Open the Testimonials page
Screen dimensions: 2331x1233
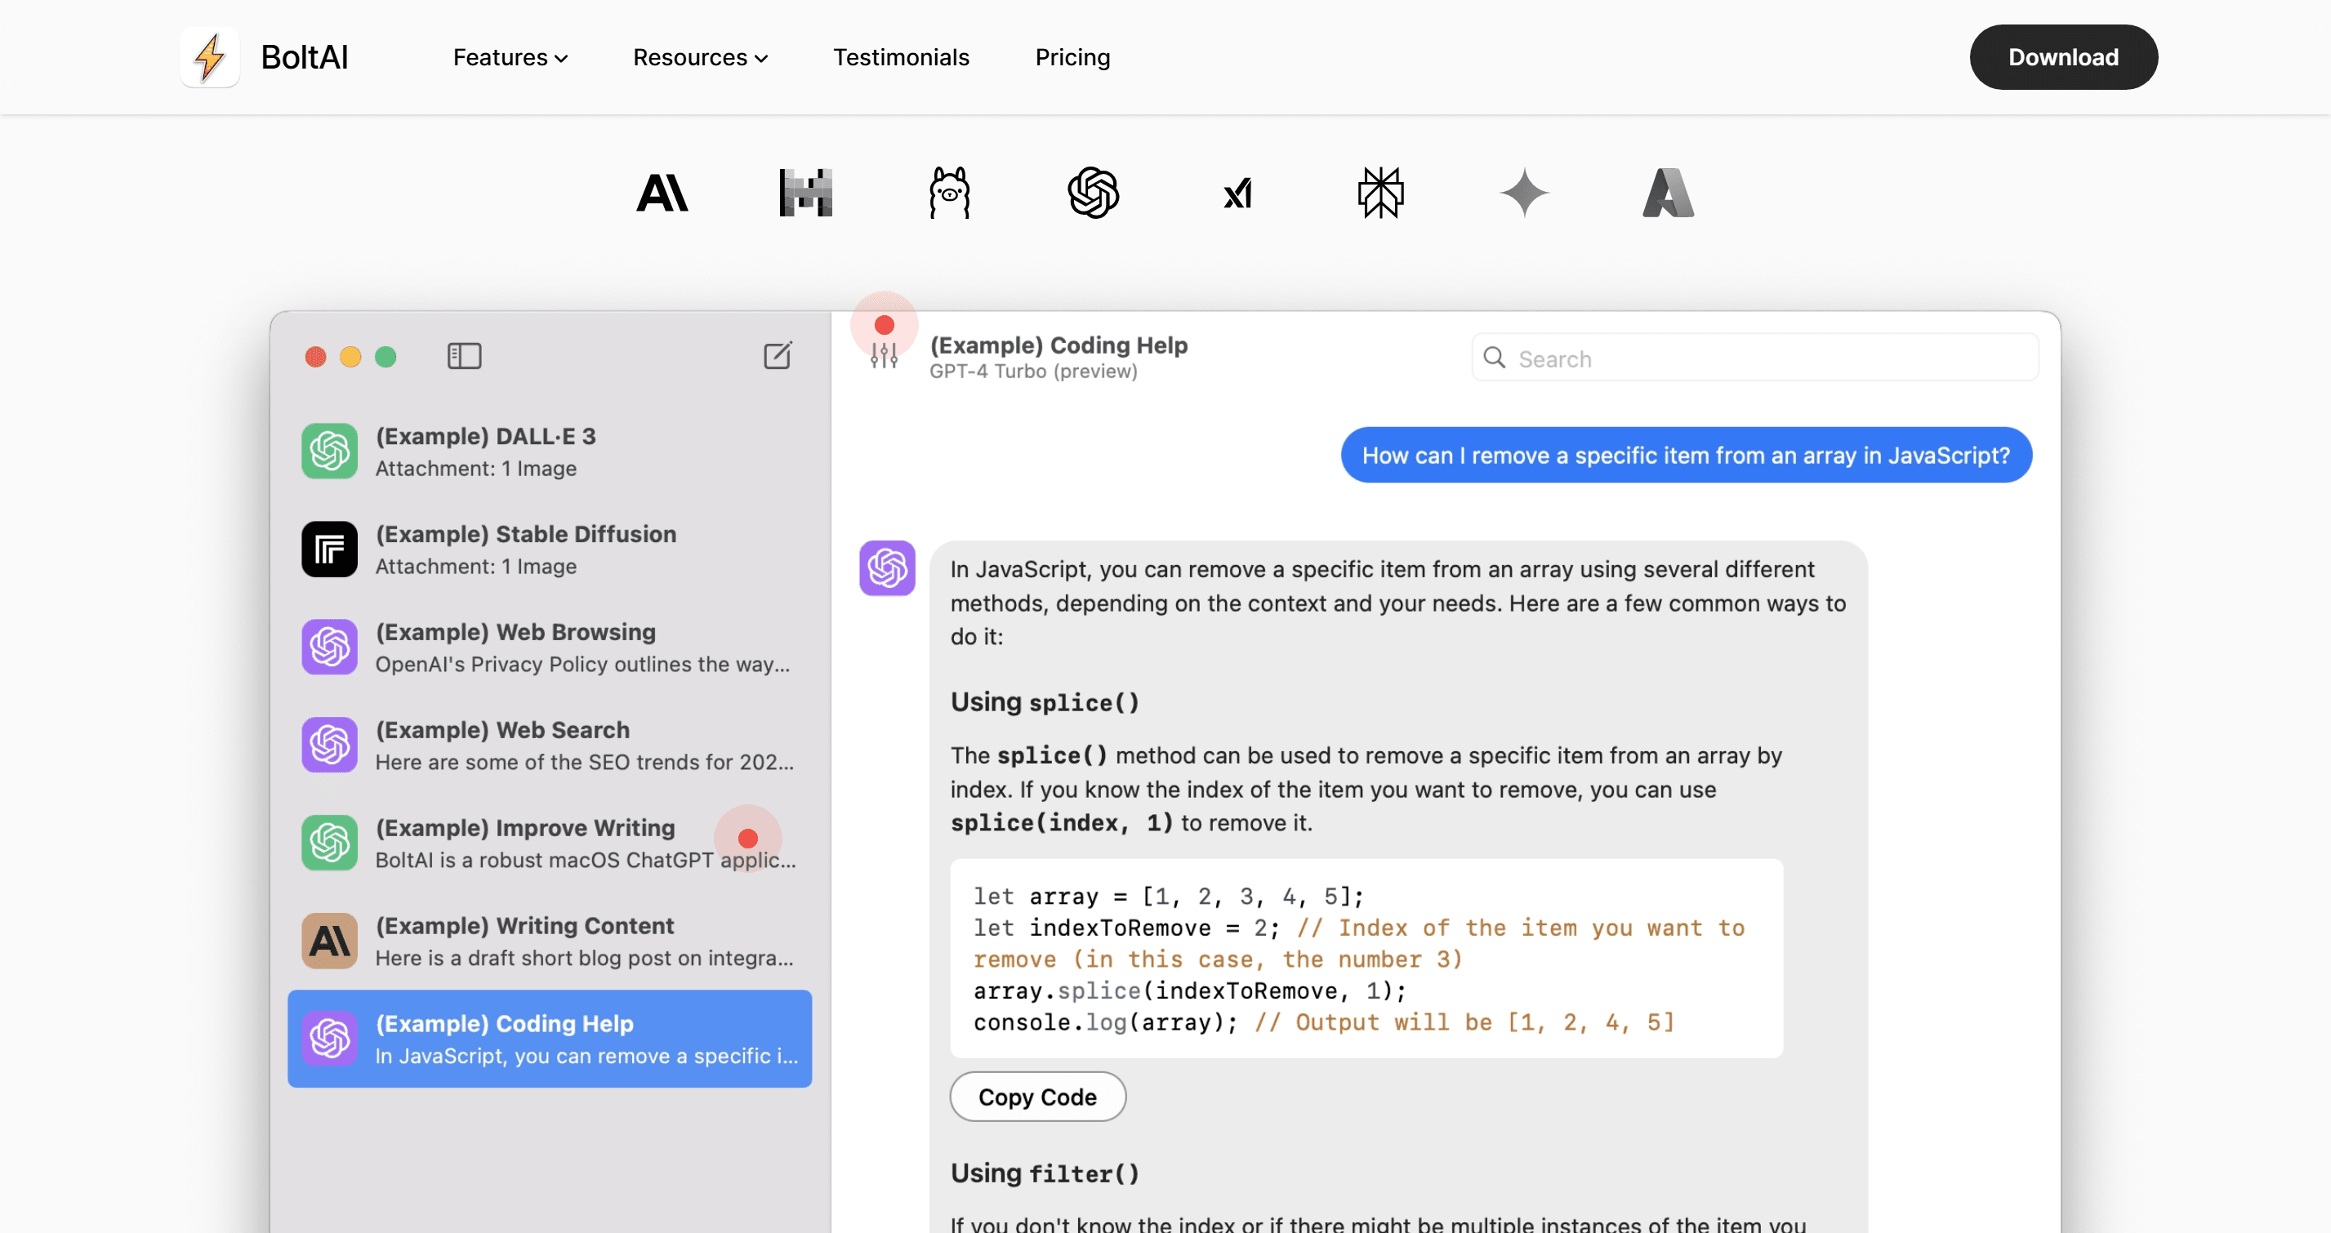(x=900, y=57)
